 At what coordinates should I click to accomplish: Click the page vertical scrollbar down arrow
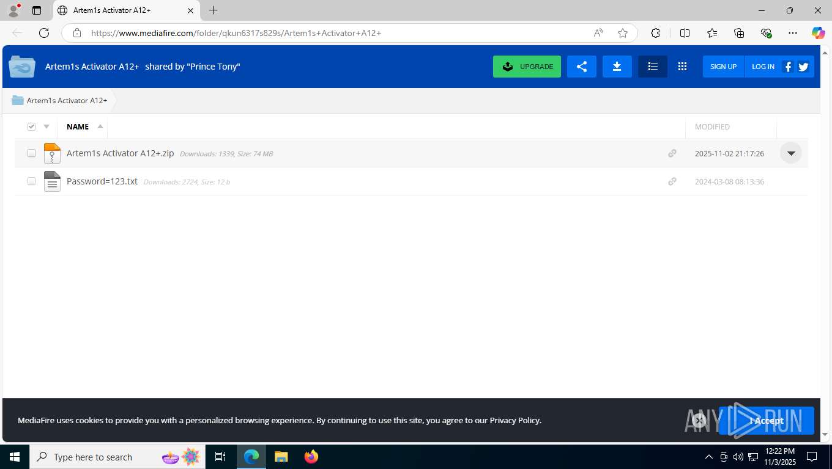pos(825,435)
